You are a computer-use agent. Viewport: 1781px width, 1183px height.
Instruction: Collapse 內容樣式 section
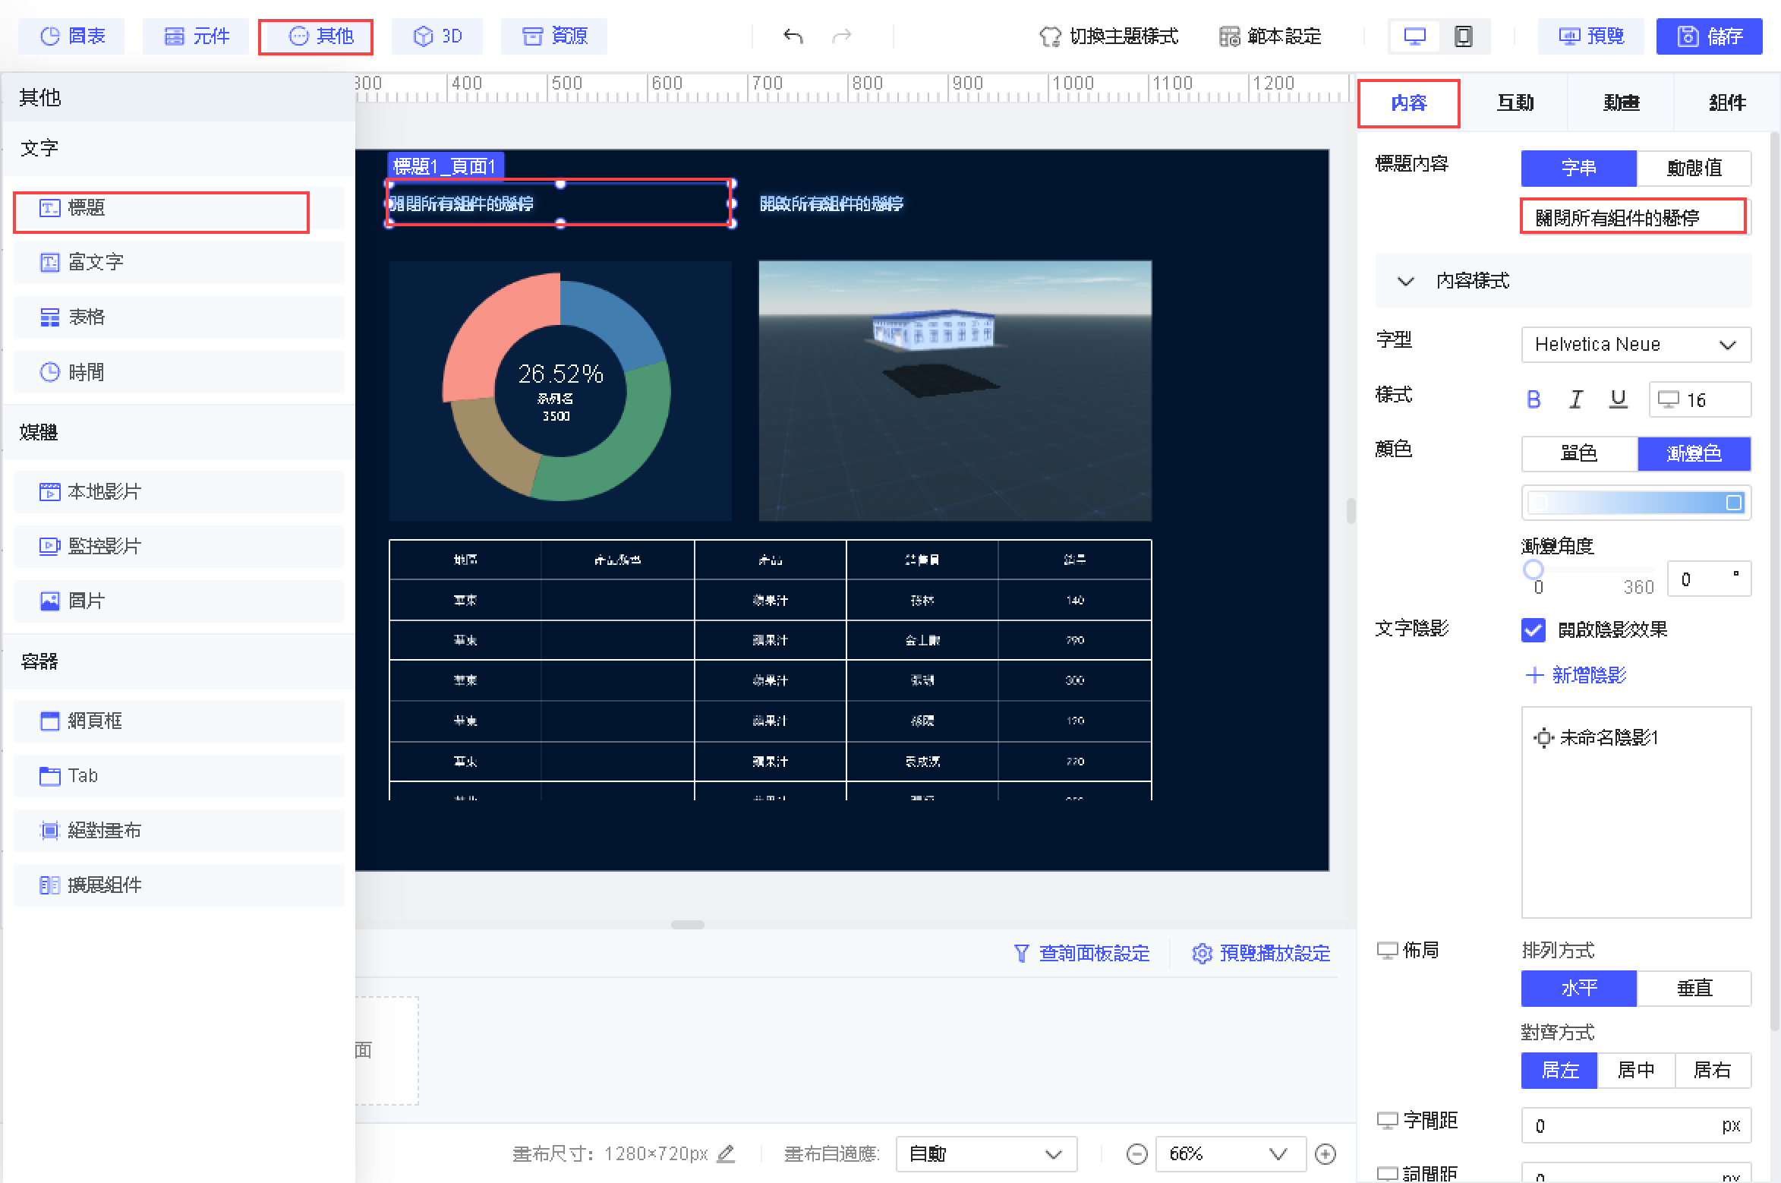[x=1406, y=282]
